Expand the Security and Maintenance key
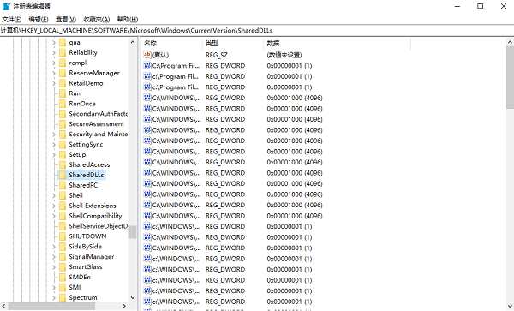 tap(54, 134)
